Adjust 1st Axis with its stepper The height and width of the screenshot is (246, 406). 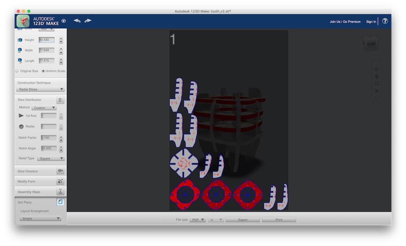61,116
